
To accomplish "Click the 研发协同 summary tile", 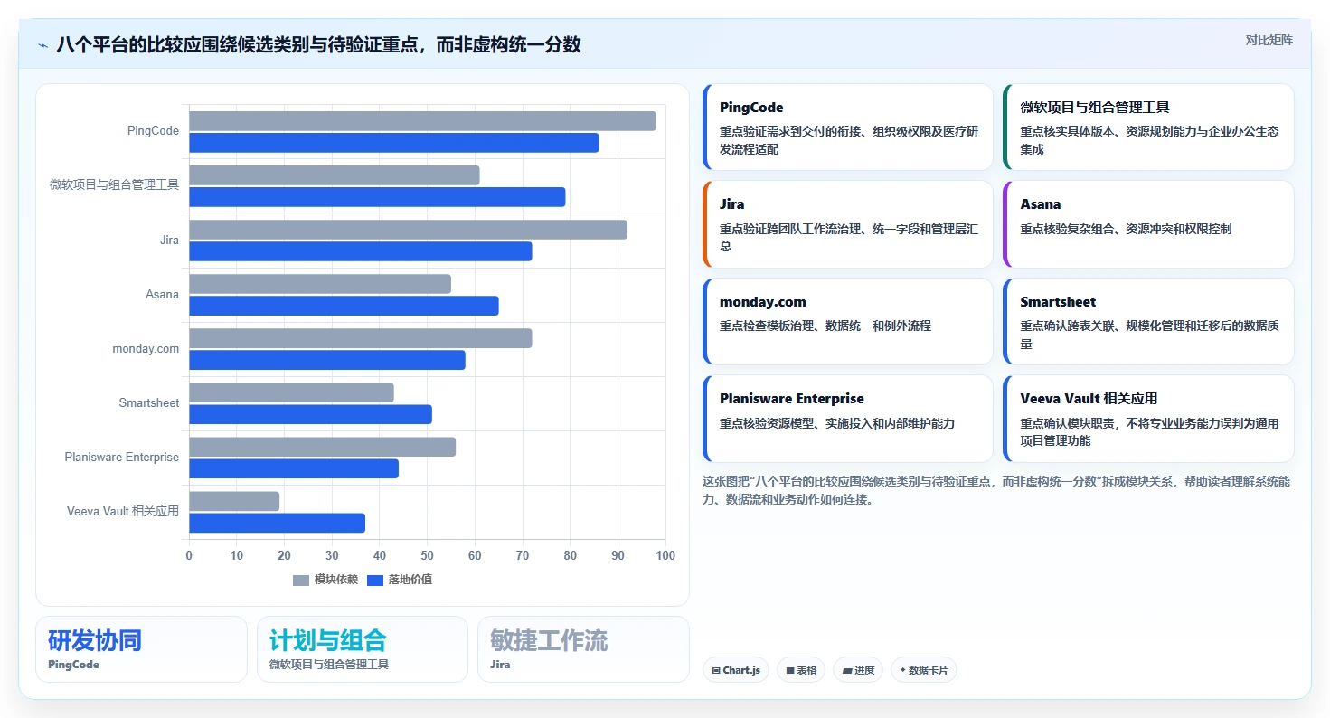I will [x=141, y=649].
